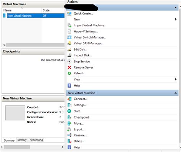Image resolution: width=181 pixels, height=152 pixels.
Task: Click the Checkpoints panel header
Action: (x=33, y=51)
